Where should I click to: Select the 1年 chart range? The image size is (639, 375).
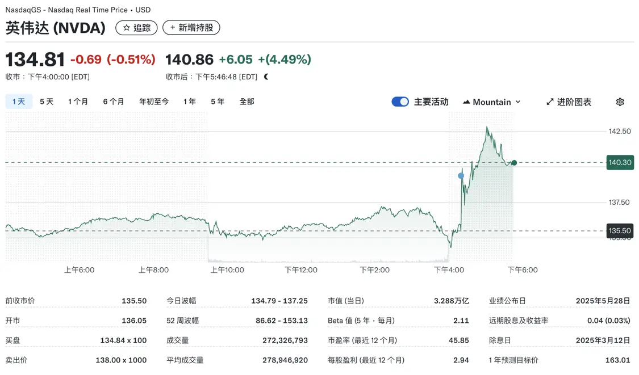(x=190, y=102)
